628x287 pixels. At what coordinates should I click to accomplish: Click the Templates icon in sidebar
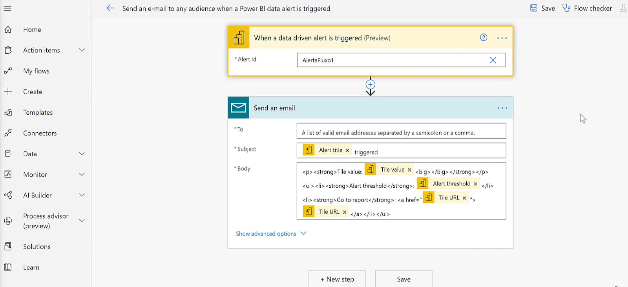tap(8, 112)
